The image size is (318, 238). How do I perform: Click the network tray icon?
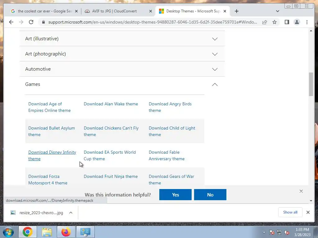coord(279,232)
